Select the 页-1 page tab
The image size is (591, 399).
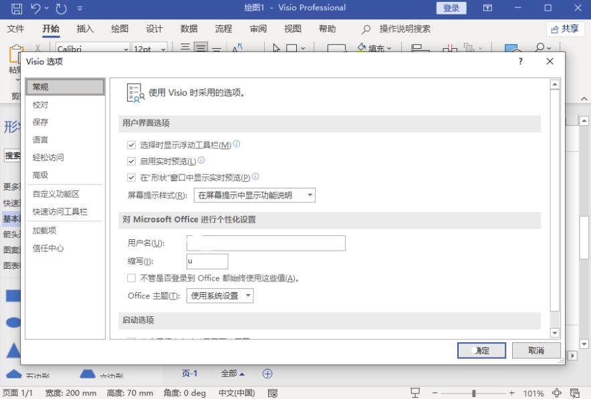[x=190, y=374]
